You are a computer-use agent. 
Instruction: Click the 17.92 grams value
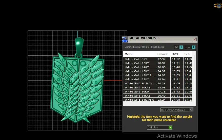coord(162,59)
